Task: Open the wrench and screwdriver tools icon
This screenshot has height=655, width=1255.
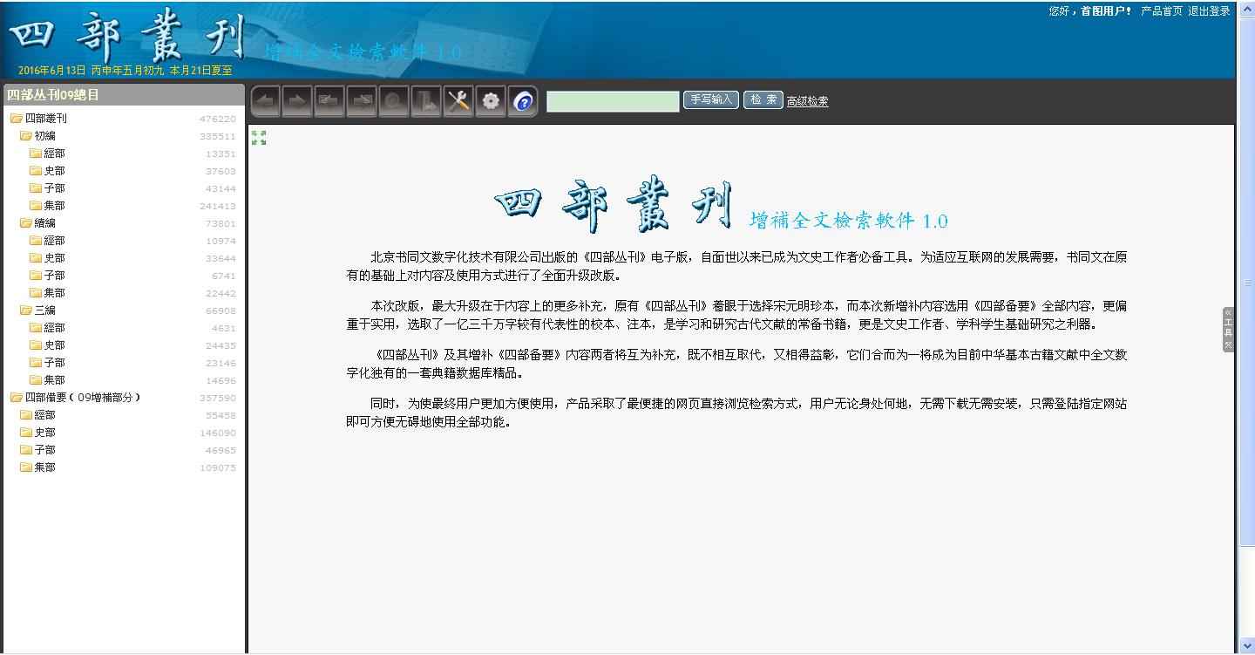Action: [458, 101]
